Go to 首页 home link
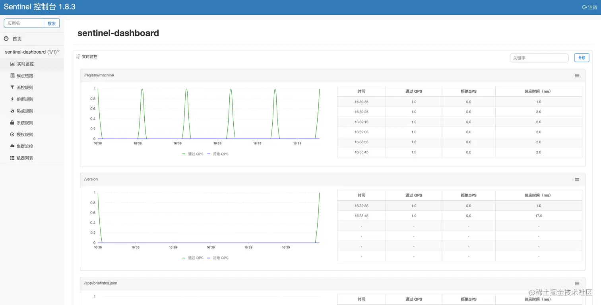Screen dimensions: 601x305 32,39
